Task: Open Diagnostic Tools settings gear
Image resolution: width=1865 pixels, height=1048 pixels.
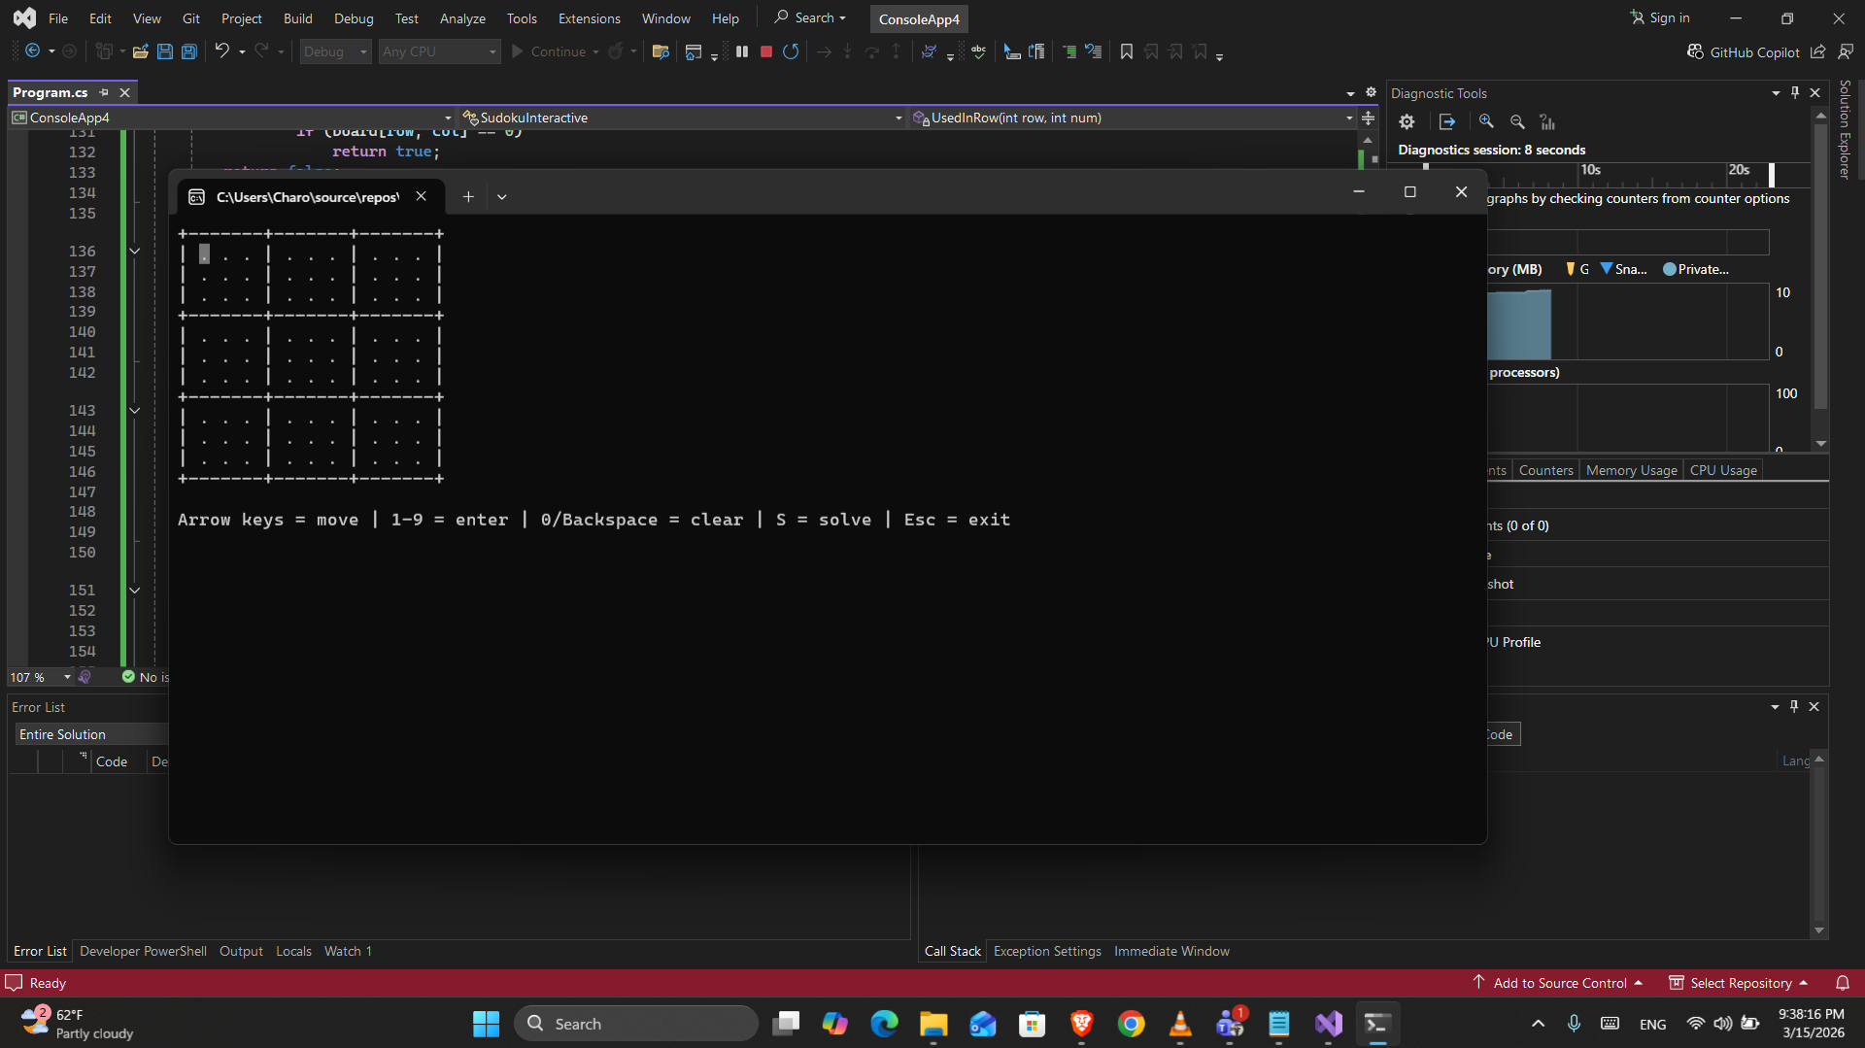Action: (x=1407, y=121)
